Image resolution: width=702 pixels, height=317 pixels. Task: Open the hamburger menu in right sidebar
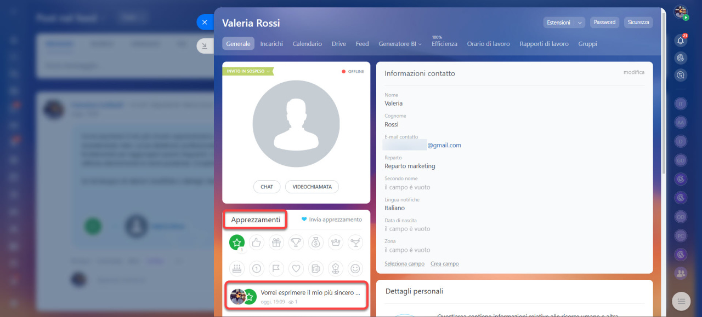pos(681,301)
